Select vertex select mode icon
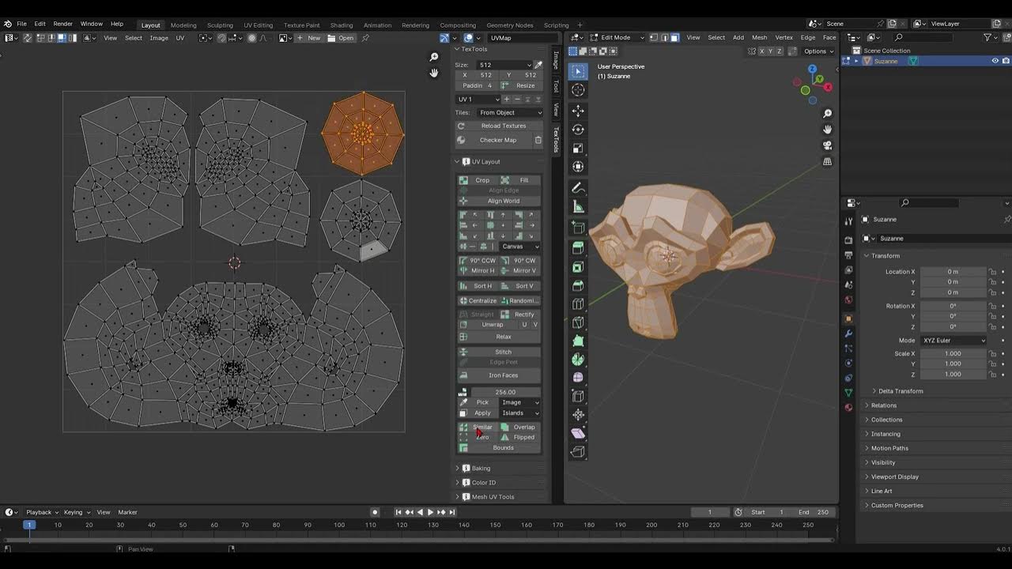This screenshot has width=1012, height=569. (x=653, y=37)
